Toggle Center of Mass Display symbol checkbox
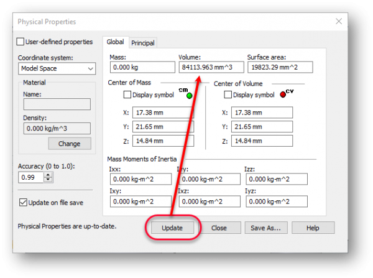Viewport: 373px width, 278px height. click(x=127, y=95)
